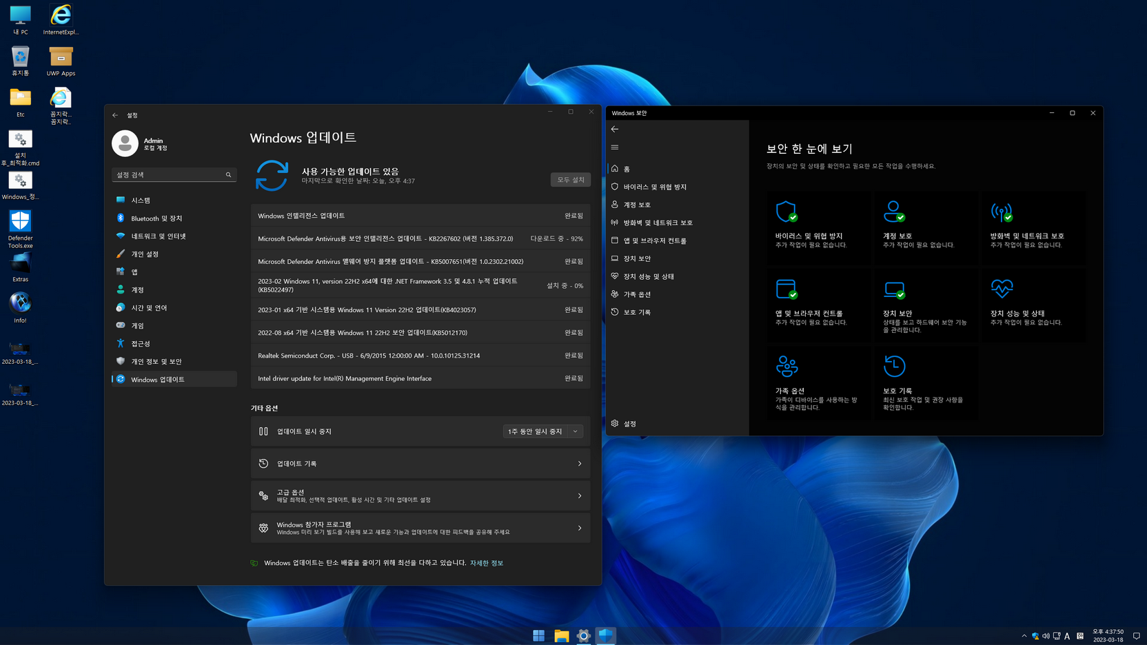Click Intel Management Engine Interface driver row

coord(420,378)
